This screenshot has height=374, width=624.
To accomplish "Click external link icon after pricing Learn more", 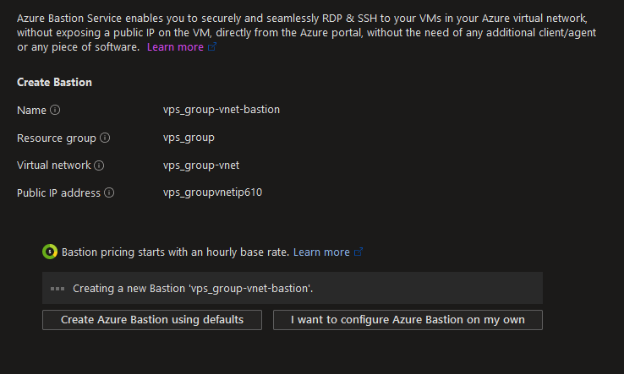I will (x=359, y=252).
